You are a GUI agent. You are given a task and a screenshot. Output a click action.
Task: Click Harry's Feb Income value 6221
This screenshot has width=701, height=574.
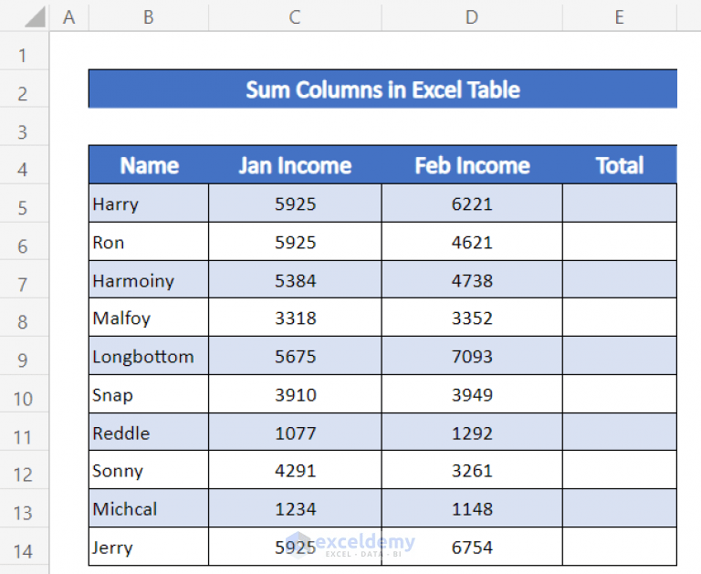[472, 204]
